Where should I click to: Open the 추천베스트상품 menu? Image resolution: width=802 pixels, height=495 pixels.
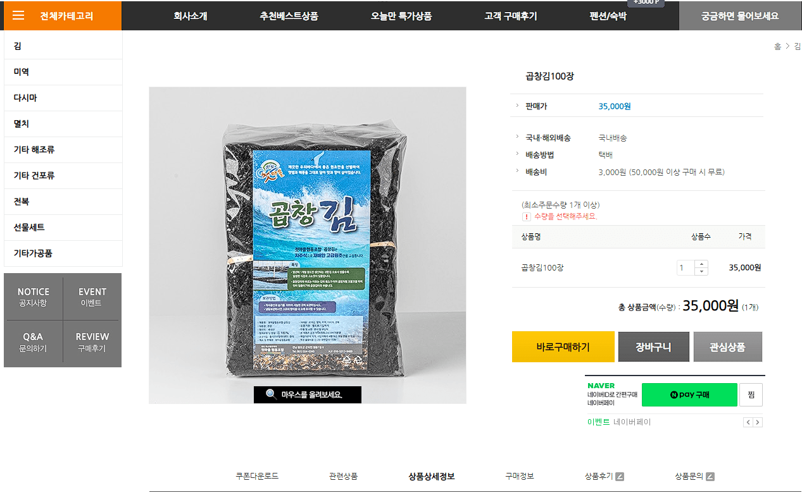coord(289,16)
